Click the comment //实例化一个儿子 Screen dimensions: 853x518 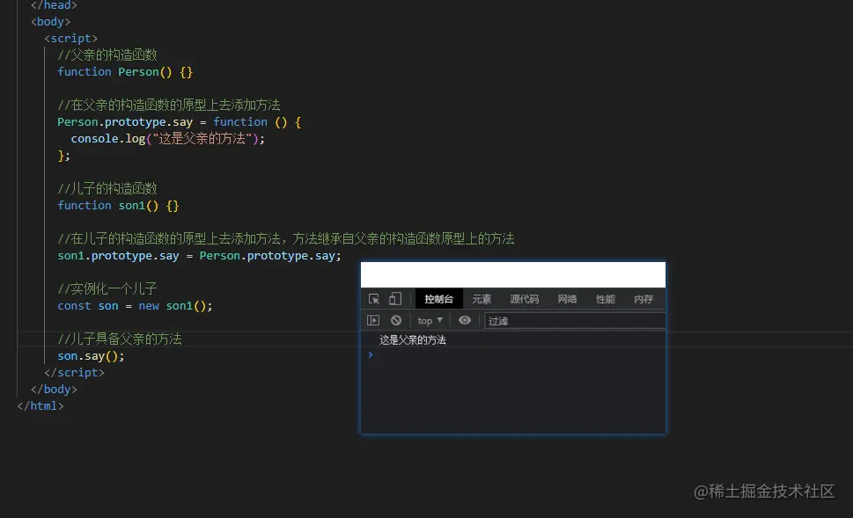pos(107,288)
